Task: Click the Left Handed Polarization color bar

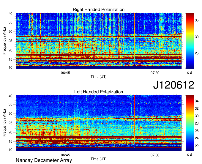Action: pos(190,123)
